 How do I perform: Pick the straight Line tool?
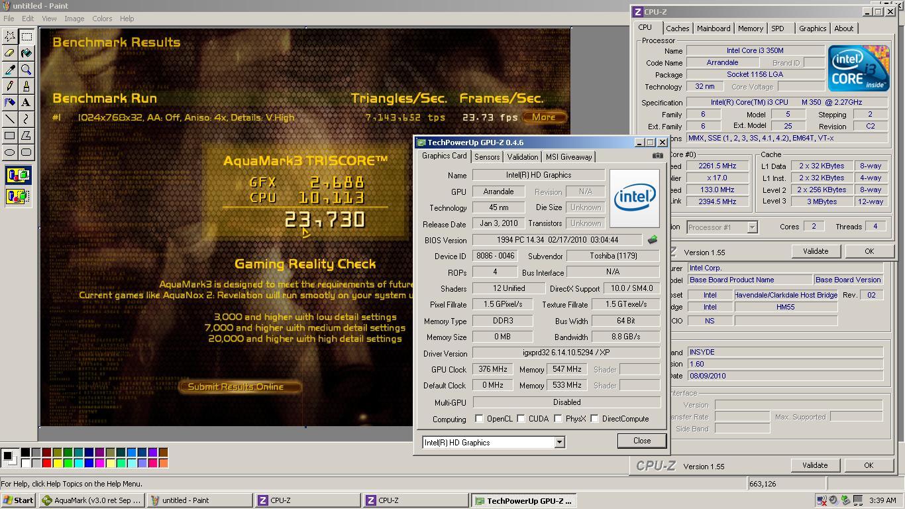[x=10, y=119]
